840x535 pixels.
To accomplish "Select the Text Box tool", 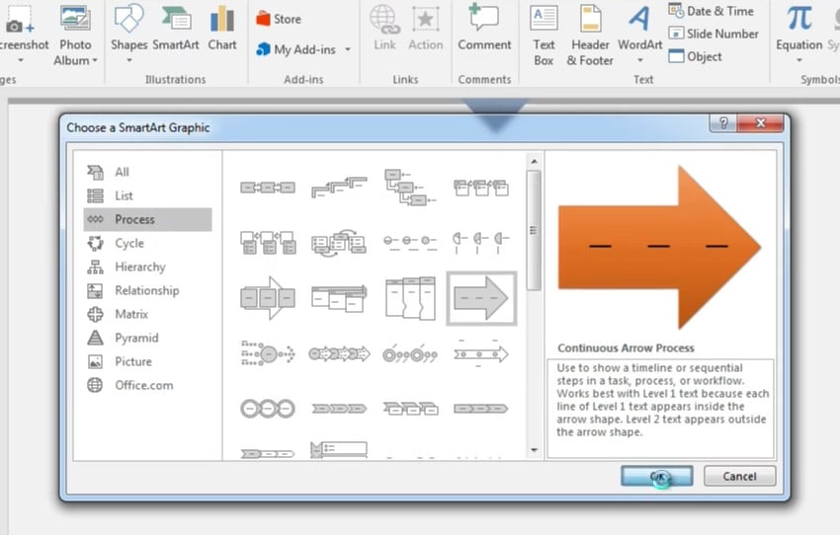I will click(544, 36).
